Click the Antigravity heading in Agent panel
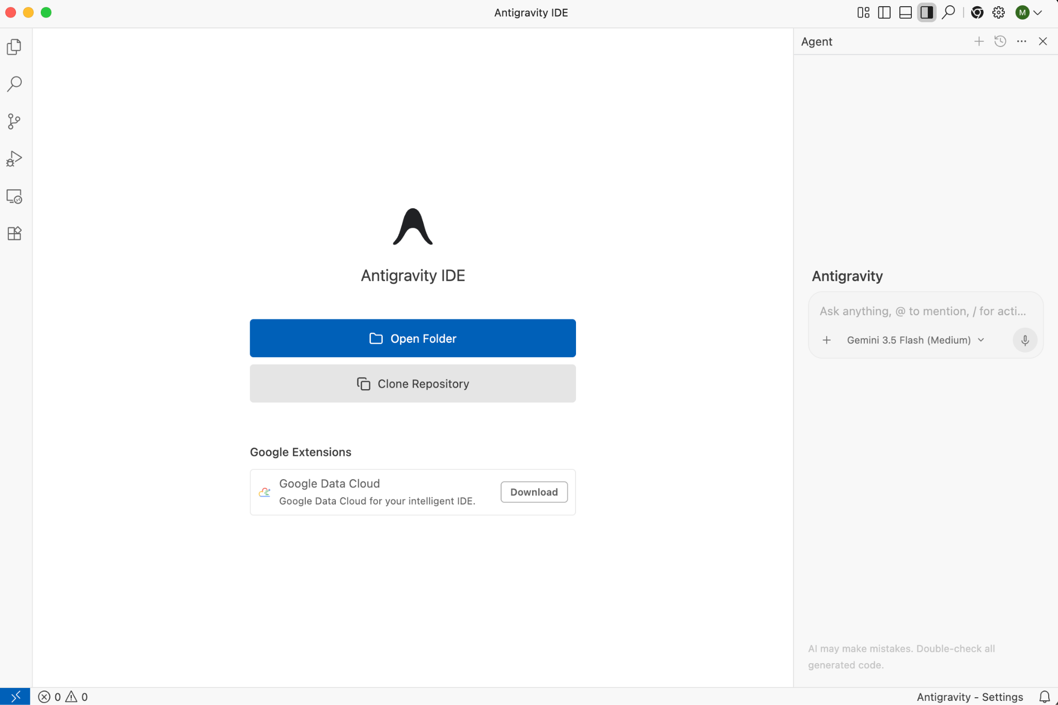Viewport: 1058px width, 705px height. 847,276
